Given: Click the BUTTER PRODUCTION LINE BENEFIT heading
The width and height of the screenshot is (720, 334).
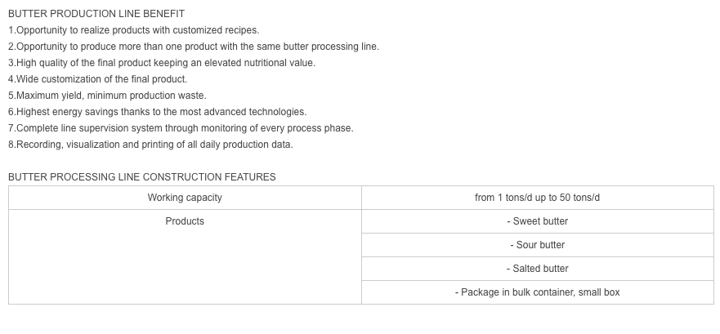Looking at the screenshot, I should (x=96, y=14).
